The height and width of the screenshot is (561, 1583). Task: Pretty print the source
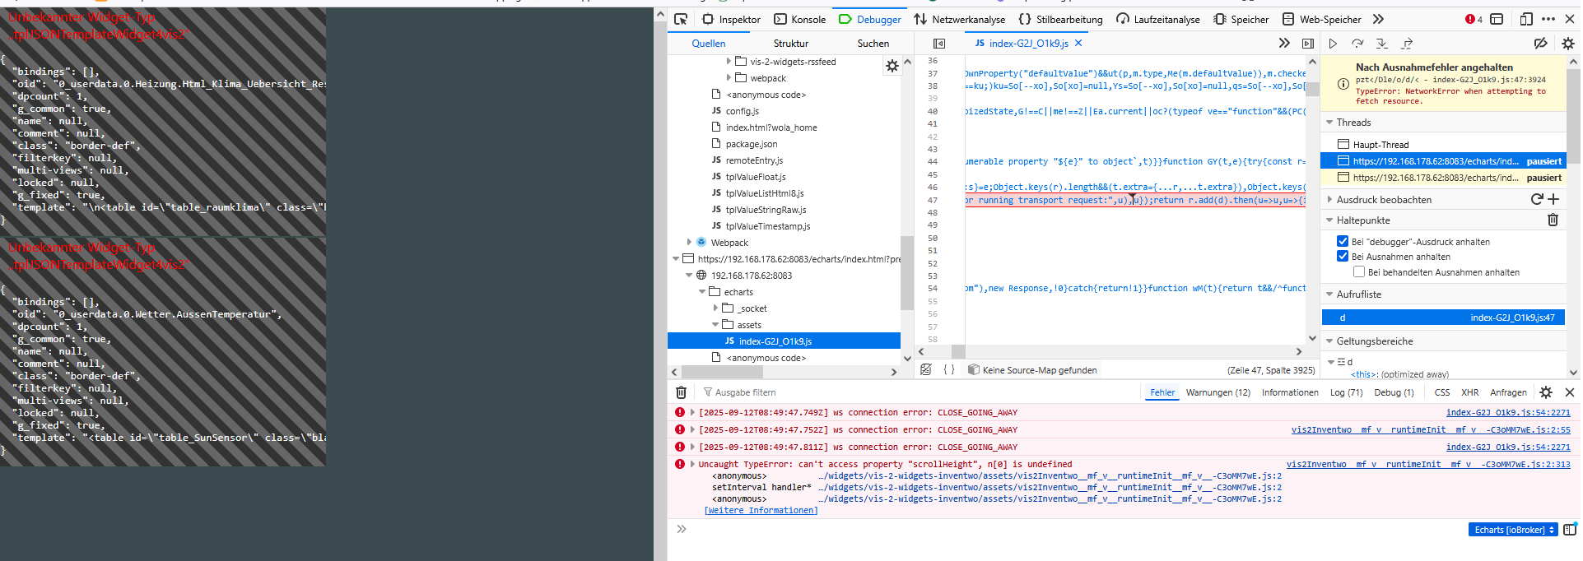[x=949, y=369]
